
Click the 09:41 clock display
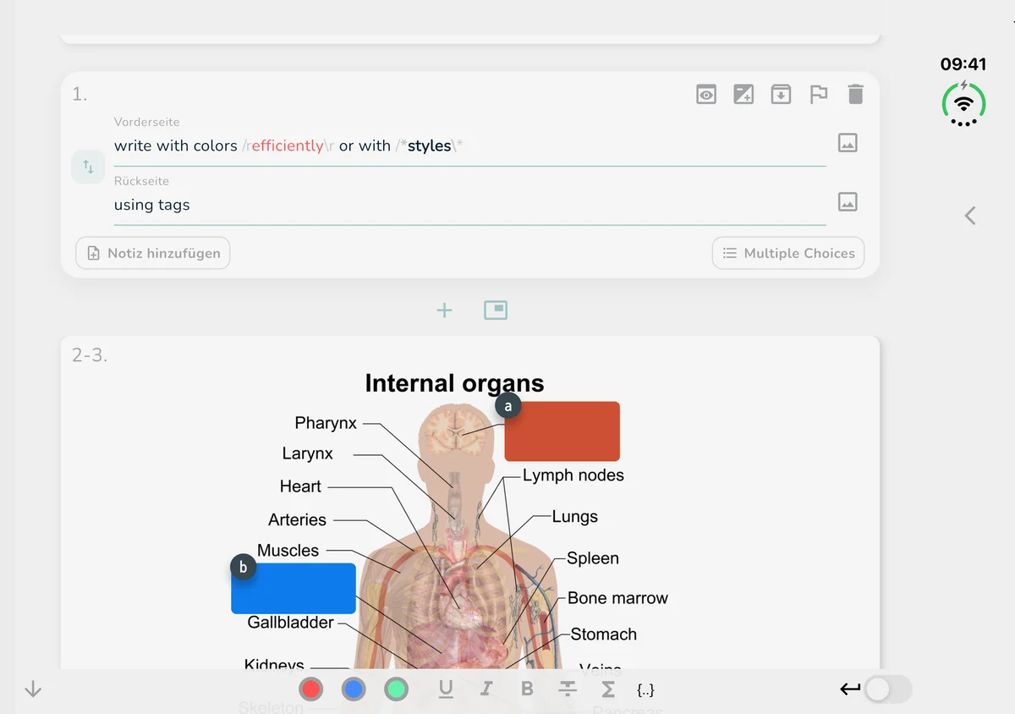963,64
